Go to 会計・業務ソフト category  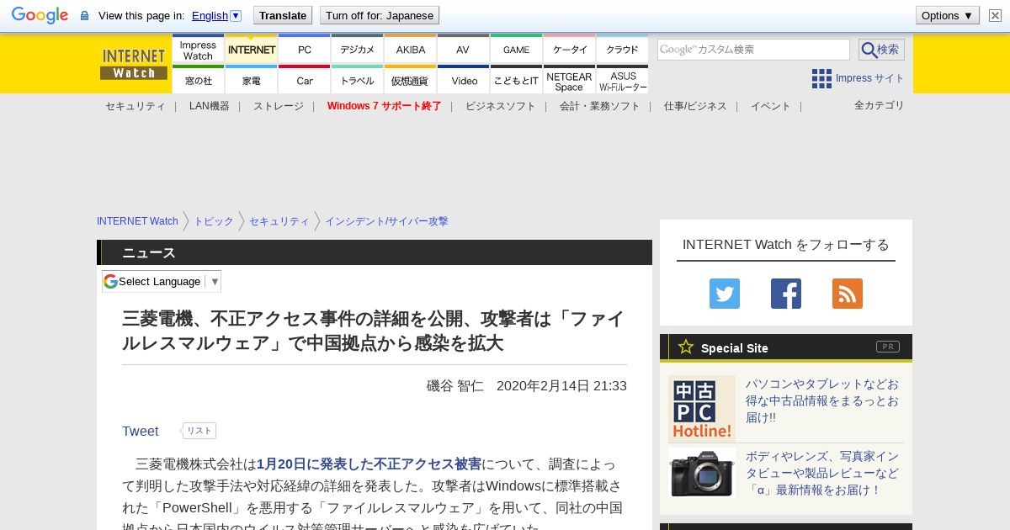[599, 106]
